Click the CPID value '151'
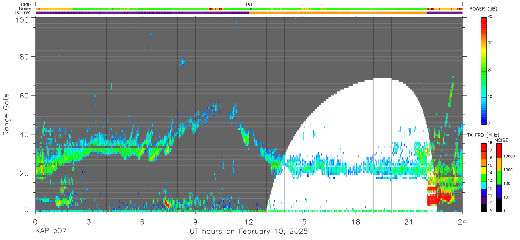The width and height of the screenshot is (520, 240). tap(249, 5)
